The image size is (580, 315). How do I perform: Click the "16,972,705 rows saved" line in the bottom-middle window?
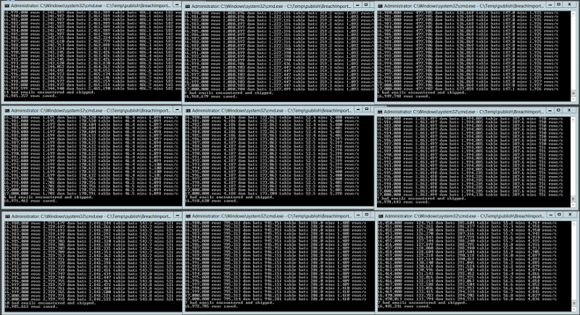[x=211, y=306]
